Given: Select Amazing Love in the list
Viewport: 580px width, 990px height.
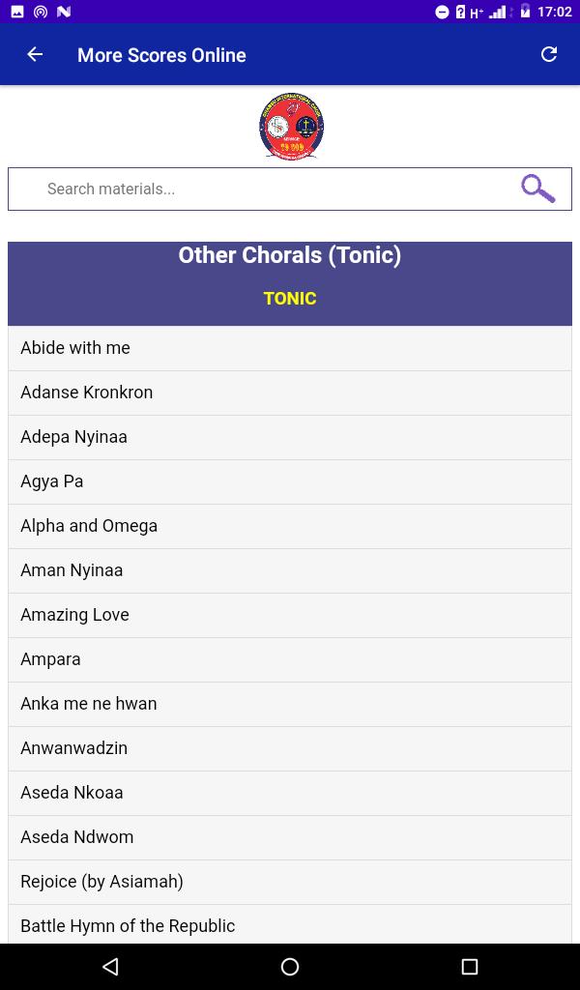Looking at the screenshot, I should 290,615.
